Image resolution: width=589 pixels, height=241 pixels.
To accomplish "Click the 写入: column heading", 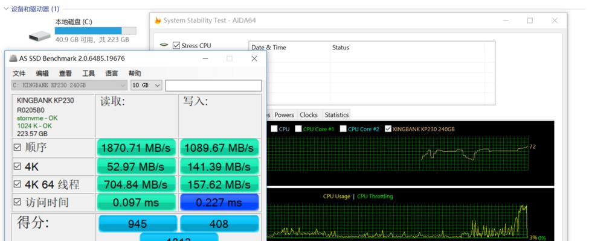I will pyautogui.click(x=196, y=102).
